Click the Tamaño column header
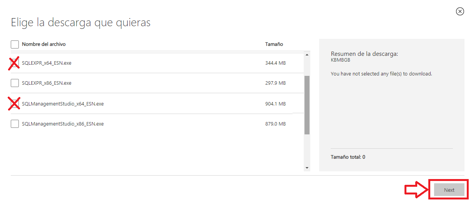 pyautogui.click(x=274, y=44)
